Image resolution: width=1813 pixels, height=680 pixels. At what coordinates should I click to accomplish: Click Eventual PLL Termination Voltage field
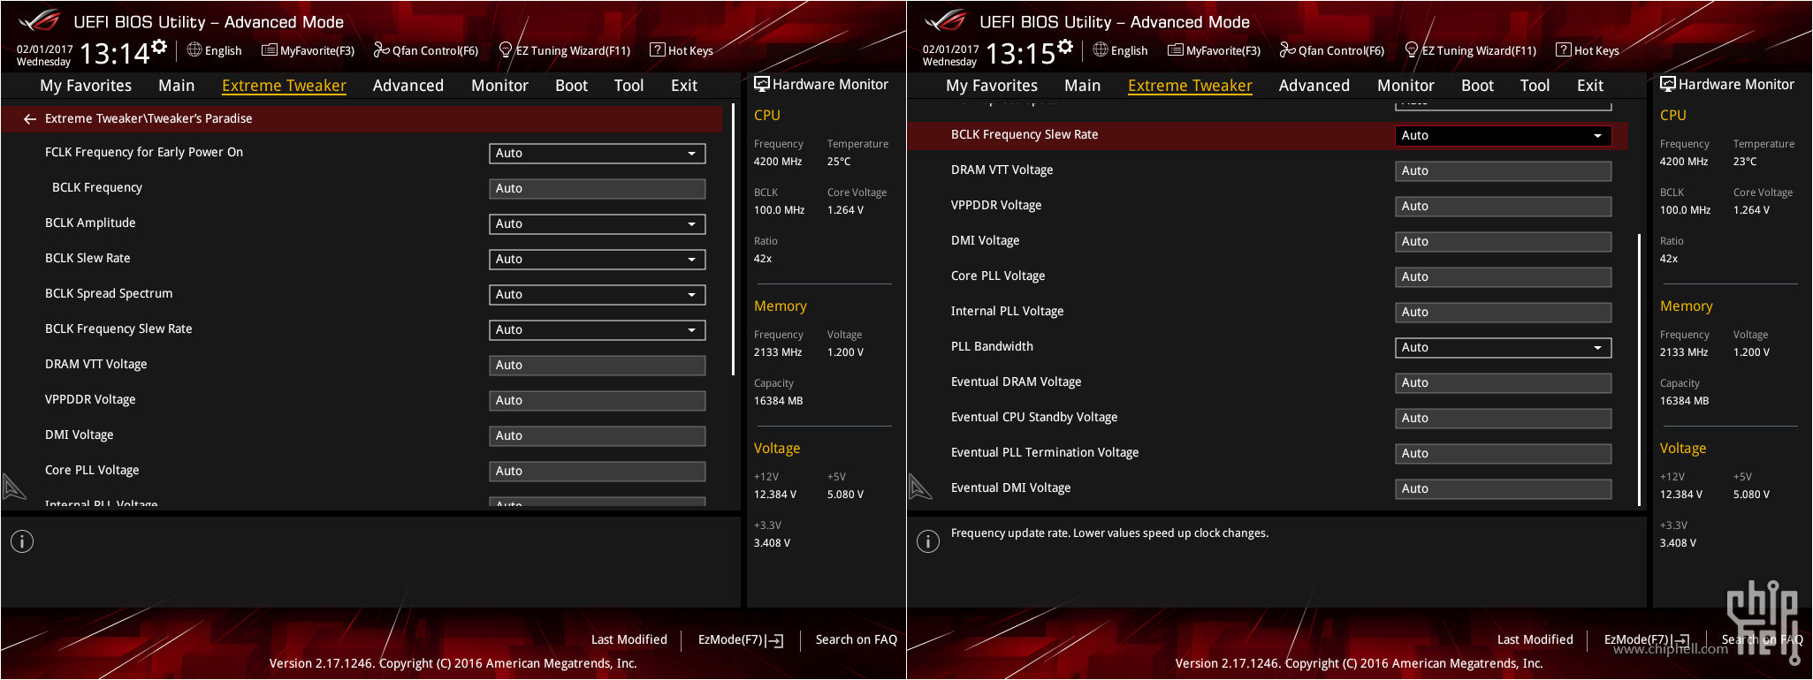point(1504,453)
